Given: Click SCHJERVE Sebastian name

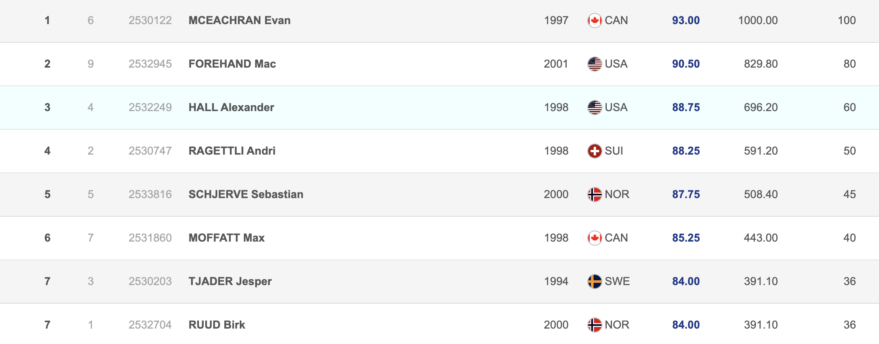Looking at the screenshot, I should point(246,195).
